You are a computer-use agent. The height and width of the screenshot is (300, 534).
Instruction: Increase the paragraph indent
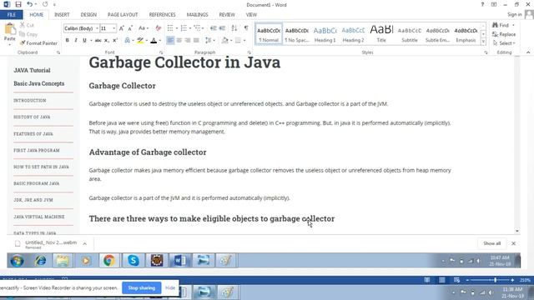222,28
